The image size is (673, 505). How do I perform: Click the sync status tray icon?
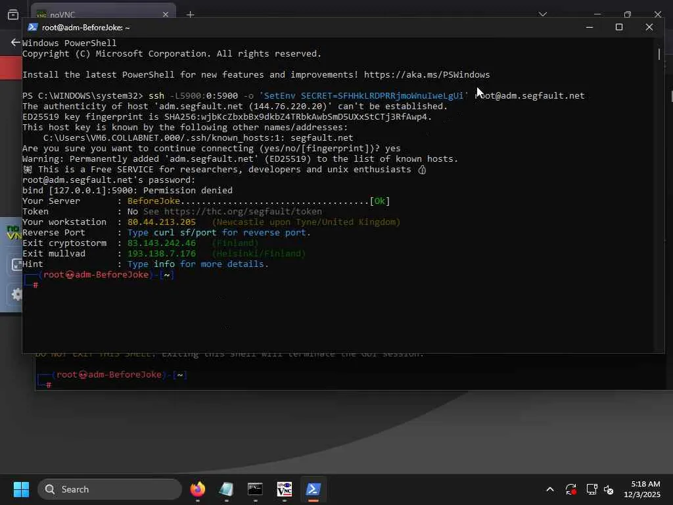coord(571,489)
